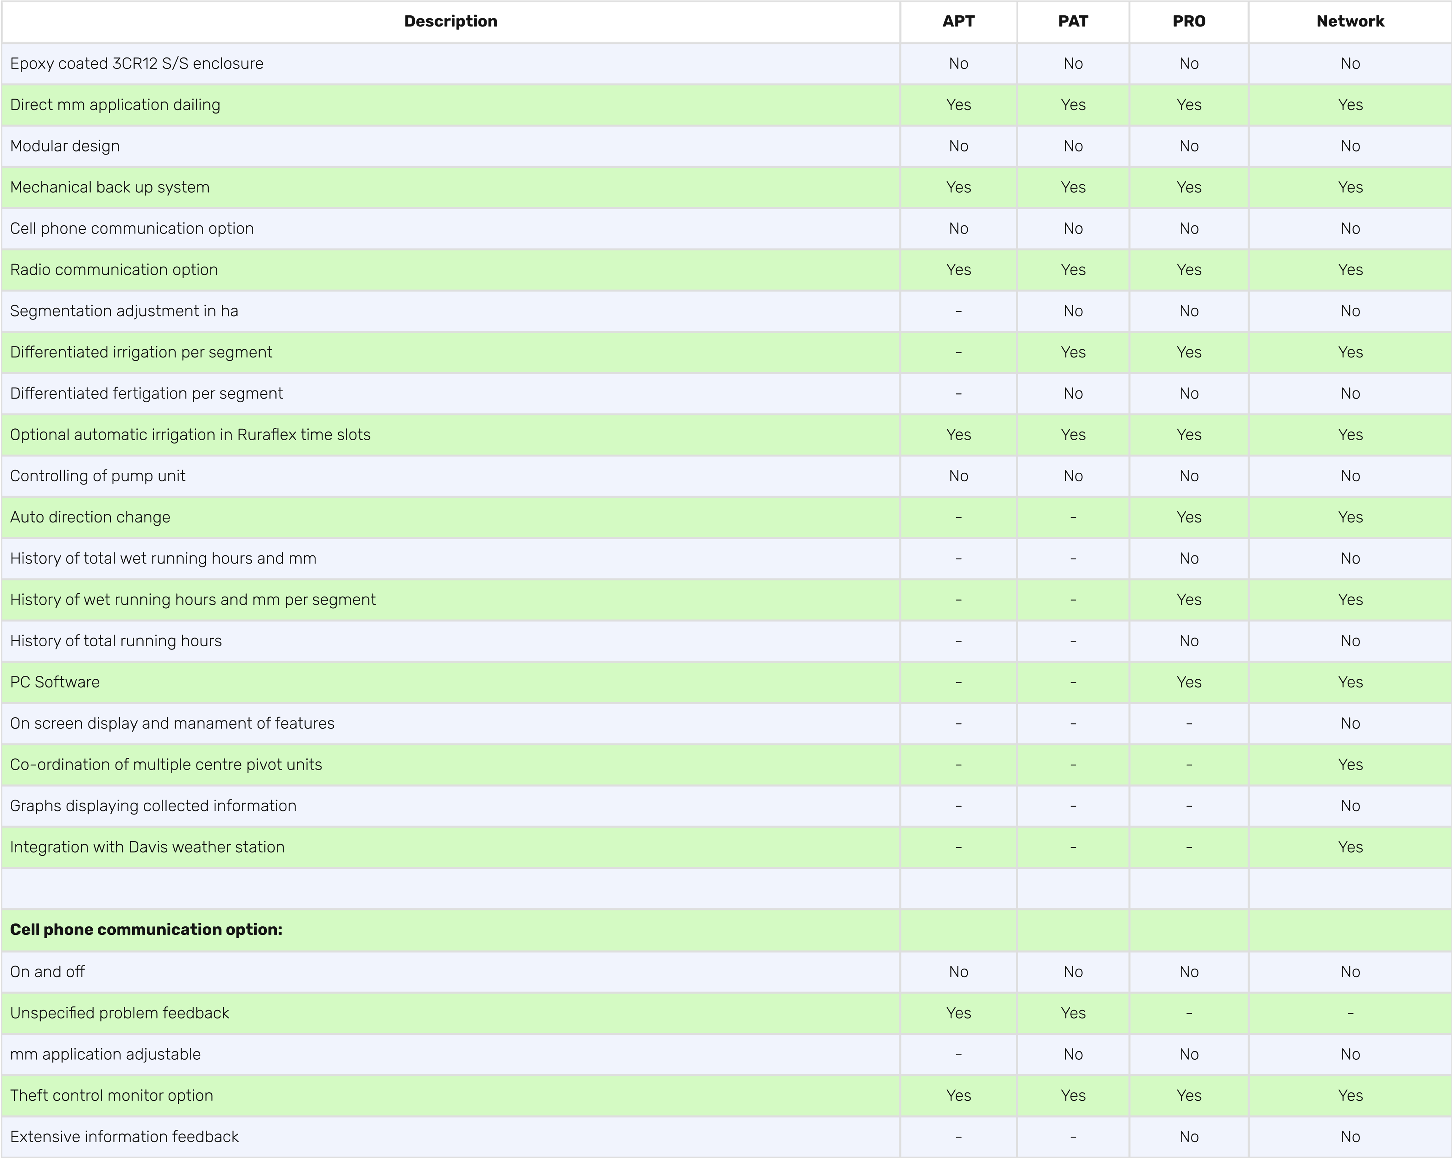1452x1158 pixels.
Task: Select 'History of total wet running hours and mm'
Action: point(163,559)
